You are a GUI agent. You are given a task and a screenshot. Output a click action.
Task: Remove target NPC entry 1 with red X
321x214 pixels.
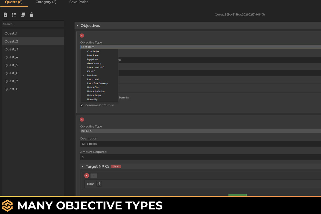87,176
